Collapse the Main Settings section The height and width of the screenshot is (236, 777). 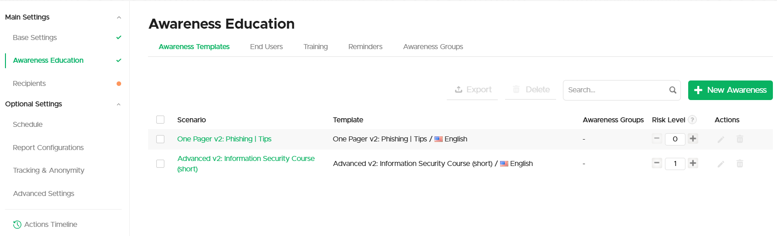pyautogui.click(x=119, y=17)
